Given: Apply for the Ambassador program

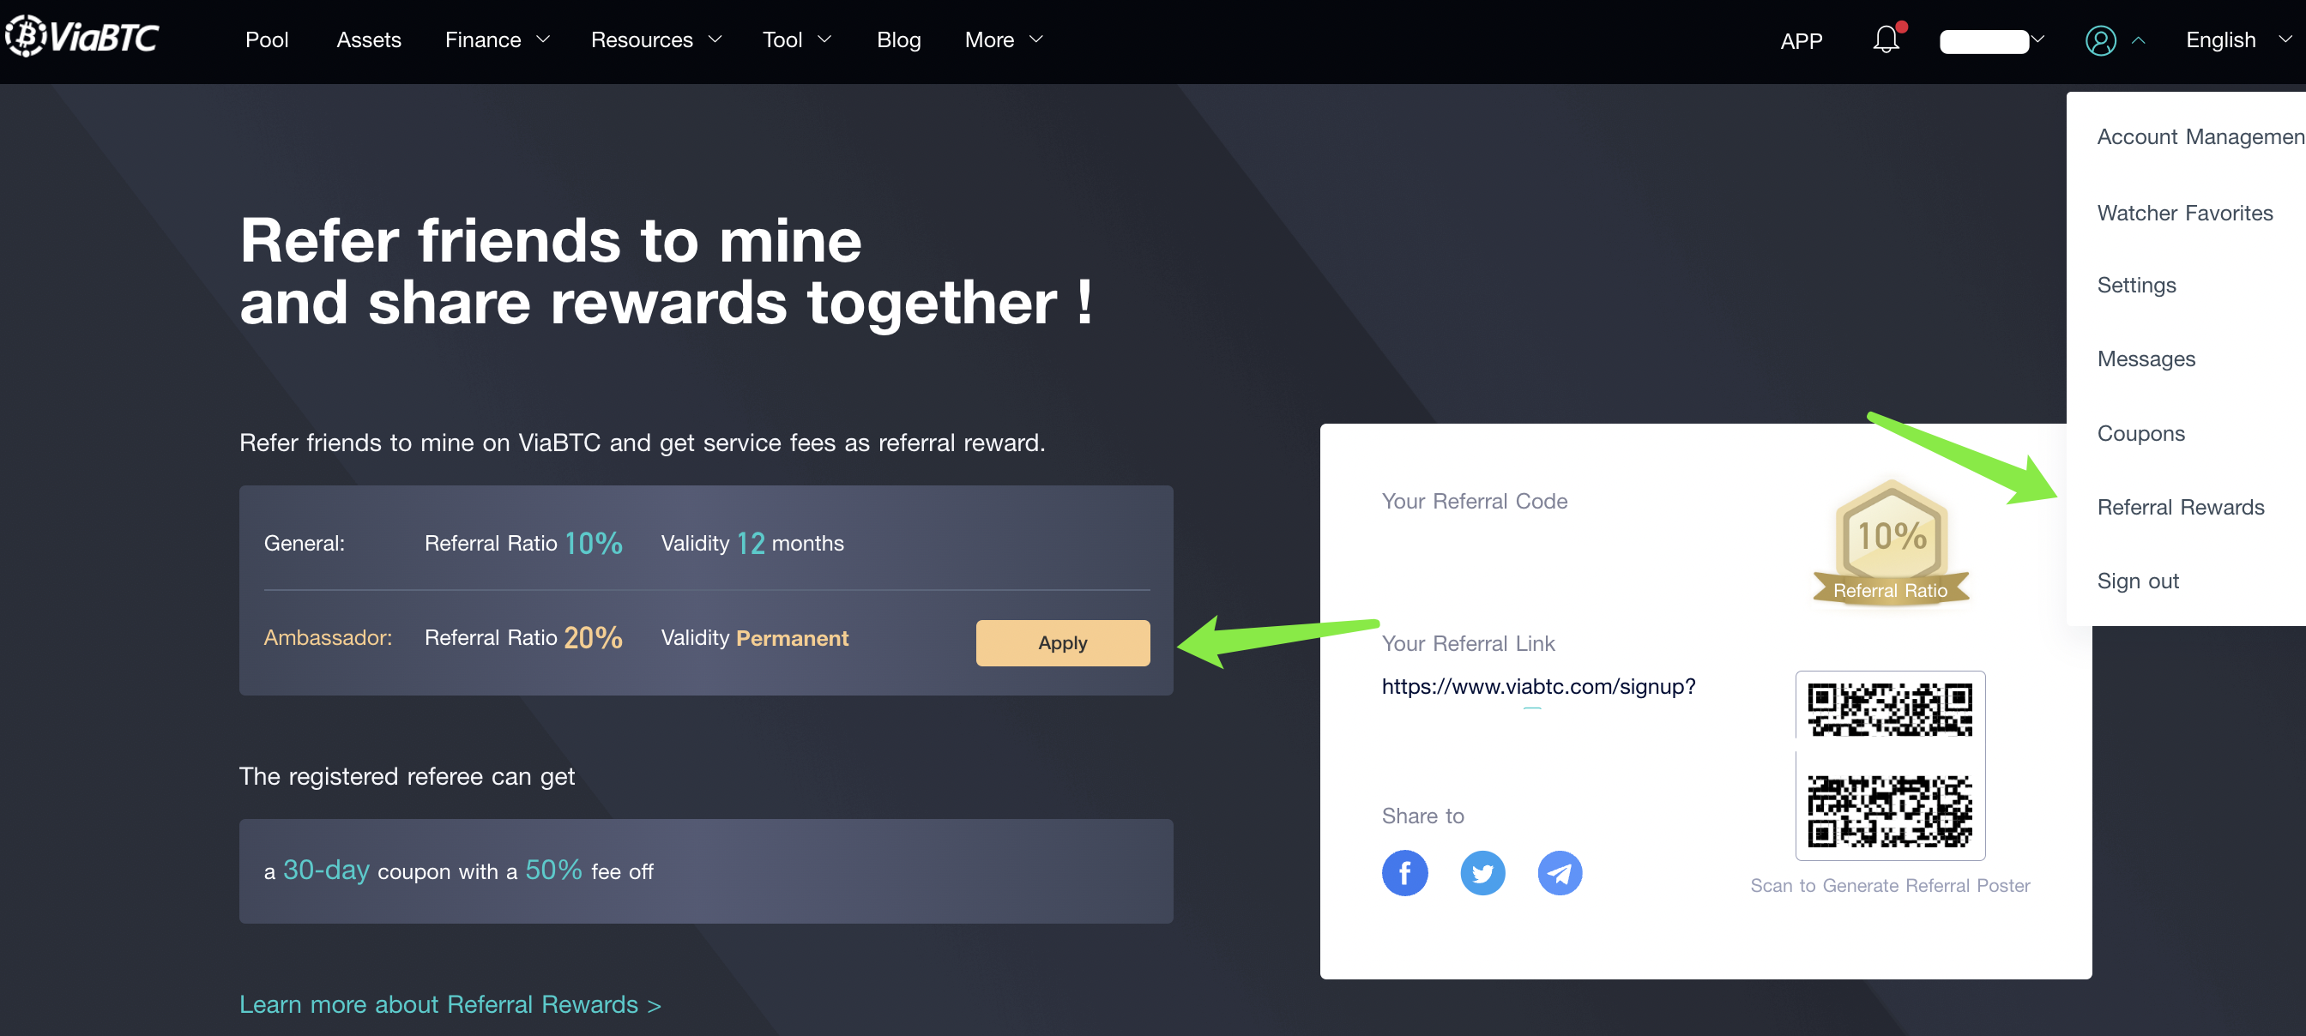Looking at the screenshot, I should tap(1063, 642).
